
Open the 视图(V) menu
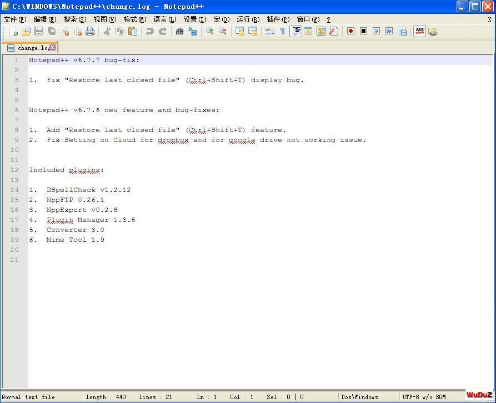pos(105,19)
